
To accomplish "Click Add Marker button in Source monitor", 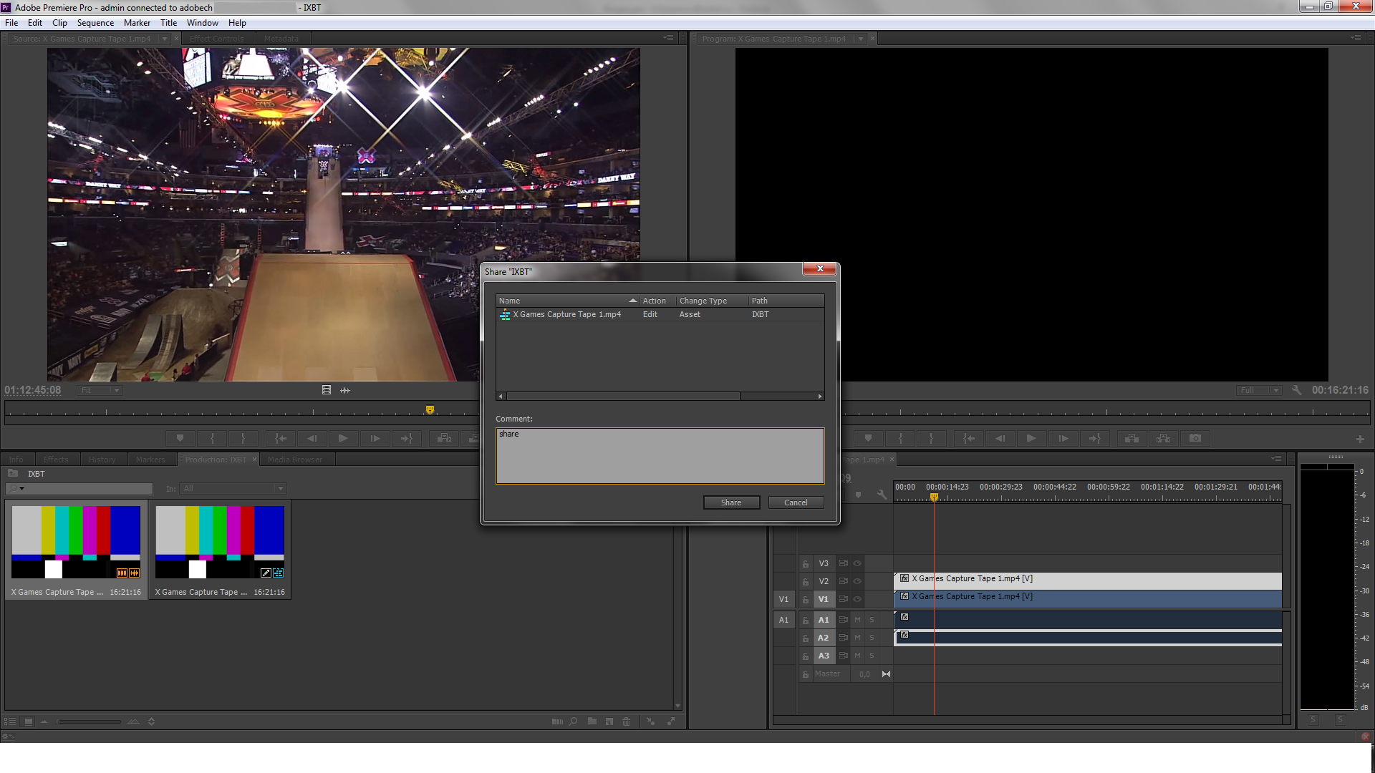I will pyautogui.click(x=180, y=438).
